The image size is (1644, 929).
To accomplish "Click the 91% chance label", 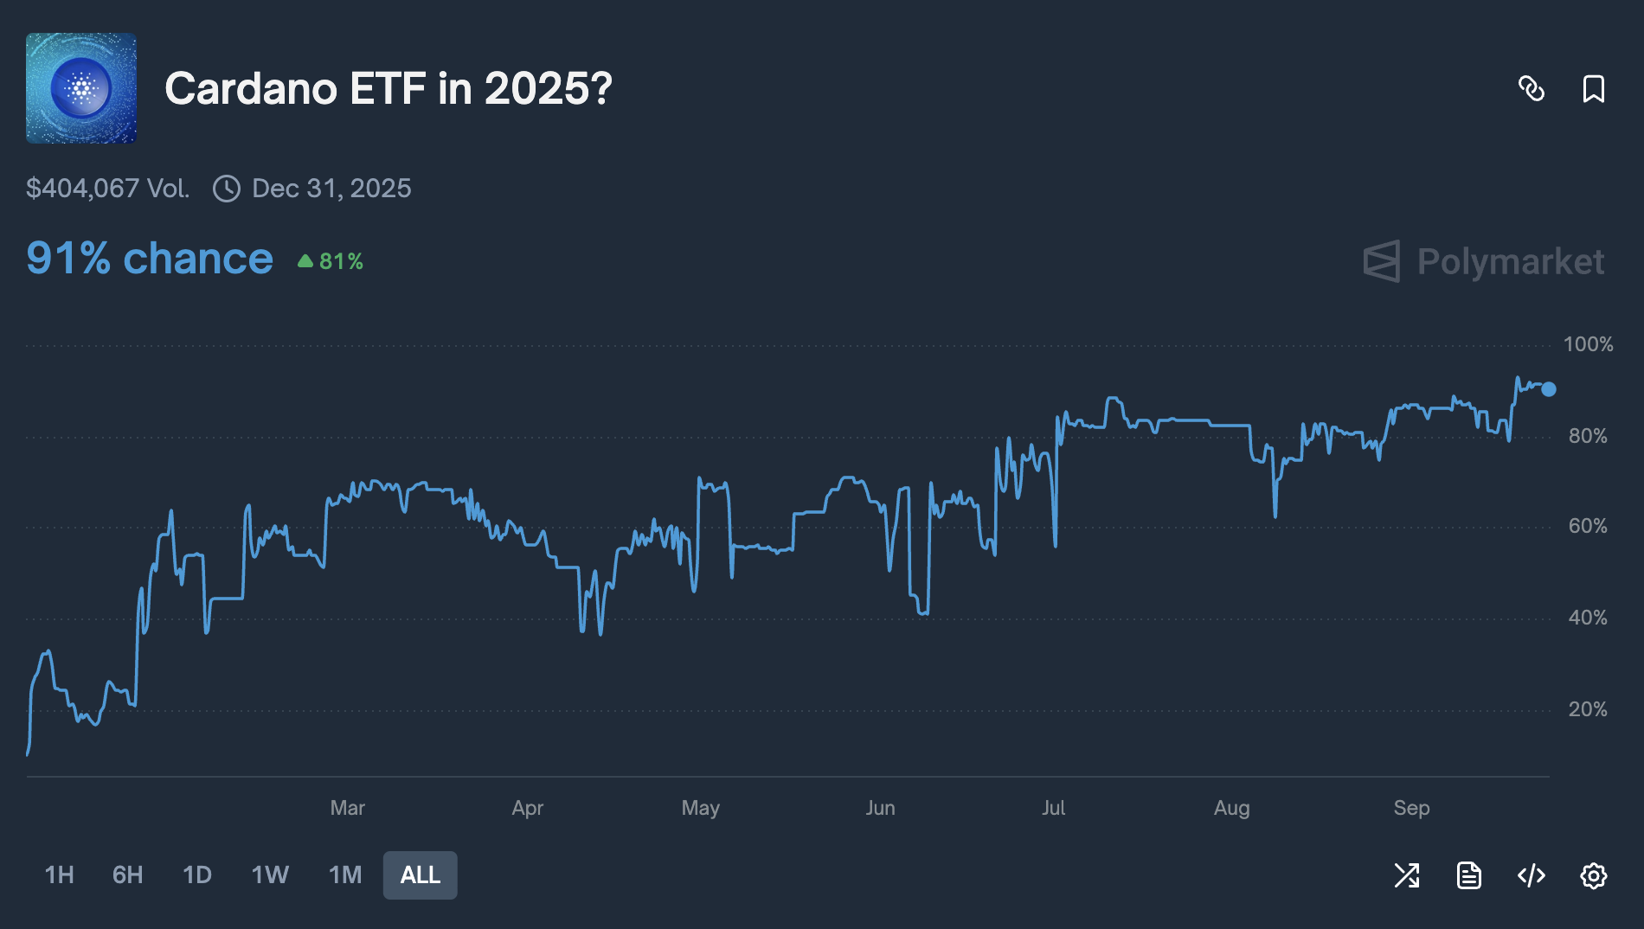I will [x=149, y=257].
